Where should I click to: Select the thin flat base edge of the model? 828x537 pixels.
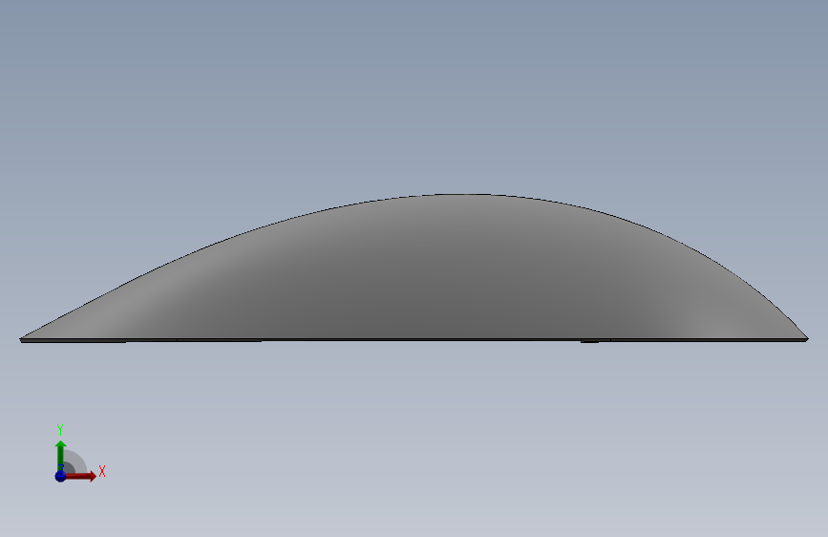pyautogui.click(x=414, y=340)
